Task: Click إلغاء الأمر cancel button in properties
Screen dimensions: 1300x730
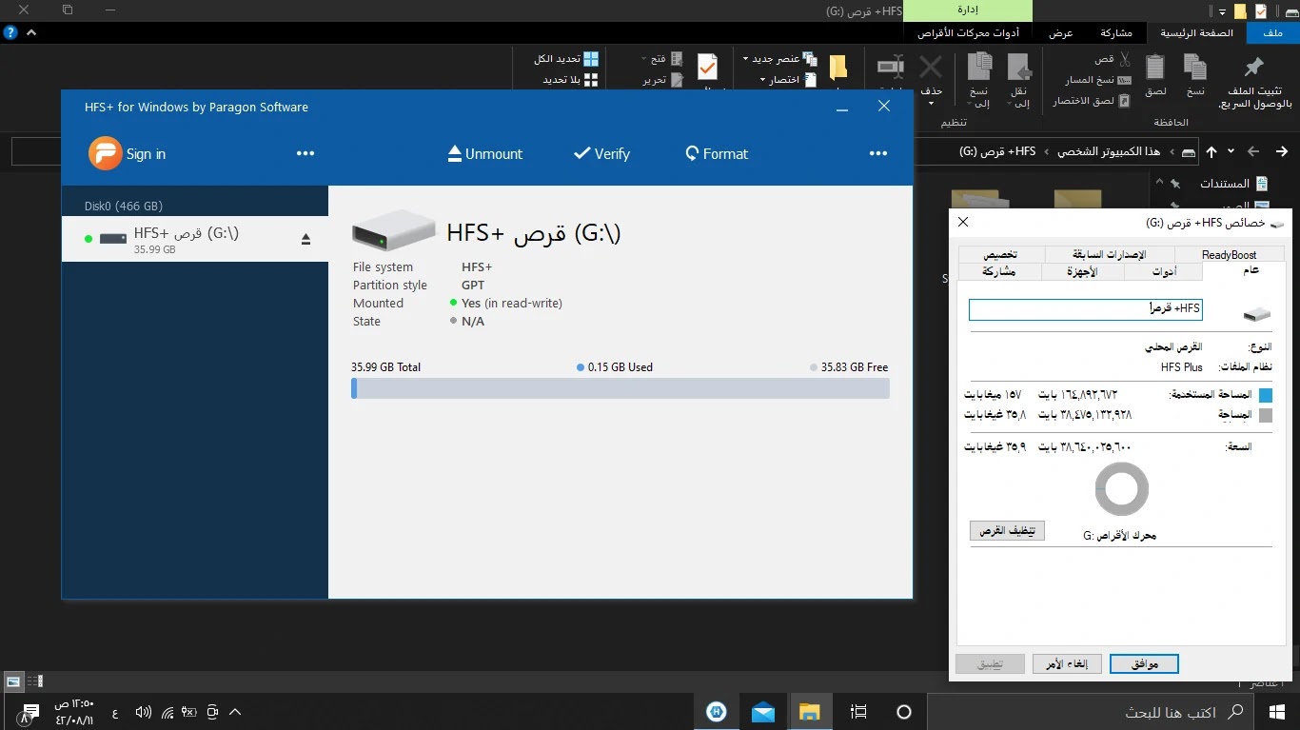Action: coord(1067,663)
